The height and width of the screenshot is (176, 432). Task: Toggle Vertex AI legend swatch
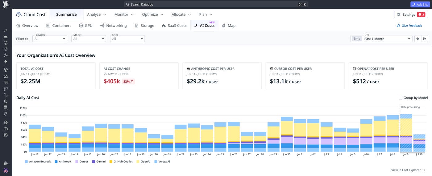[156, 162]
